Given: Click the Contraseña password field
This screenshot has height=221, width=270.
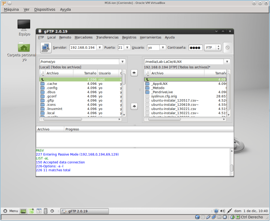Looking at the screenshot, I should point(195,48).
